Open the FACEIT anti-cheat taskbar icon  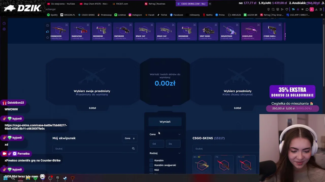pyautogui.click(x=73, y=178)
